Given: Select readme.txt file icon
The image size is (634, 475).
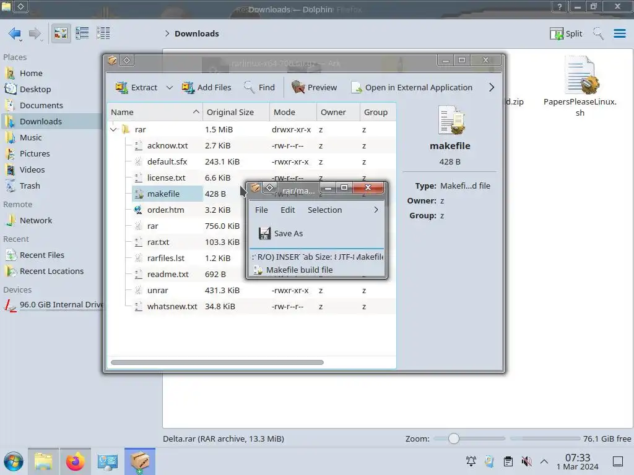Looking at the screenshot, I should point(139,274).
